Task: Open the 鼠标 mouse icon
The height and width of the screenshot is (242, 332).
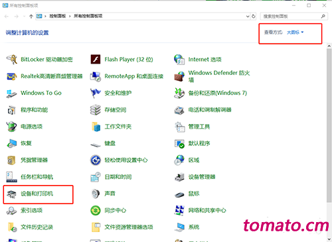Action: coord(179,194)
